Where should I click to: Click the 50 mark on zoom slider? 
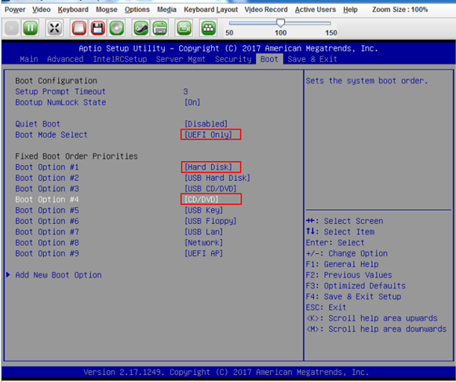[x=229, y=32]
